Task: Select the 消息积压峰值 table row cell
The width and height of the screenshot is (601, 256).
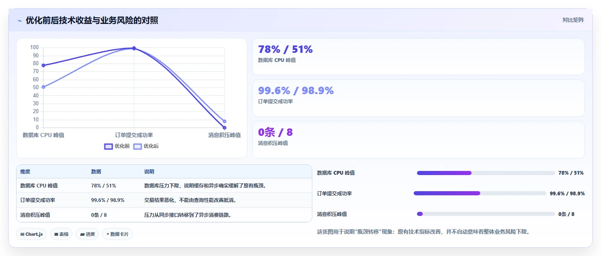Action: coord(35,215)
